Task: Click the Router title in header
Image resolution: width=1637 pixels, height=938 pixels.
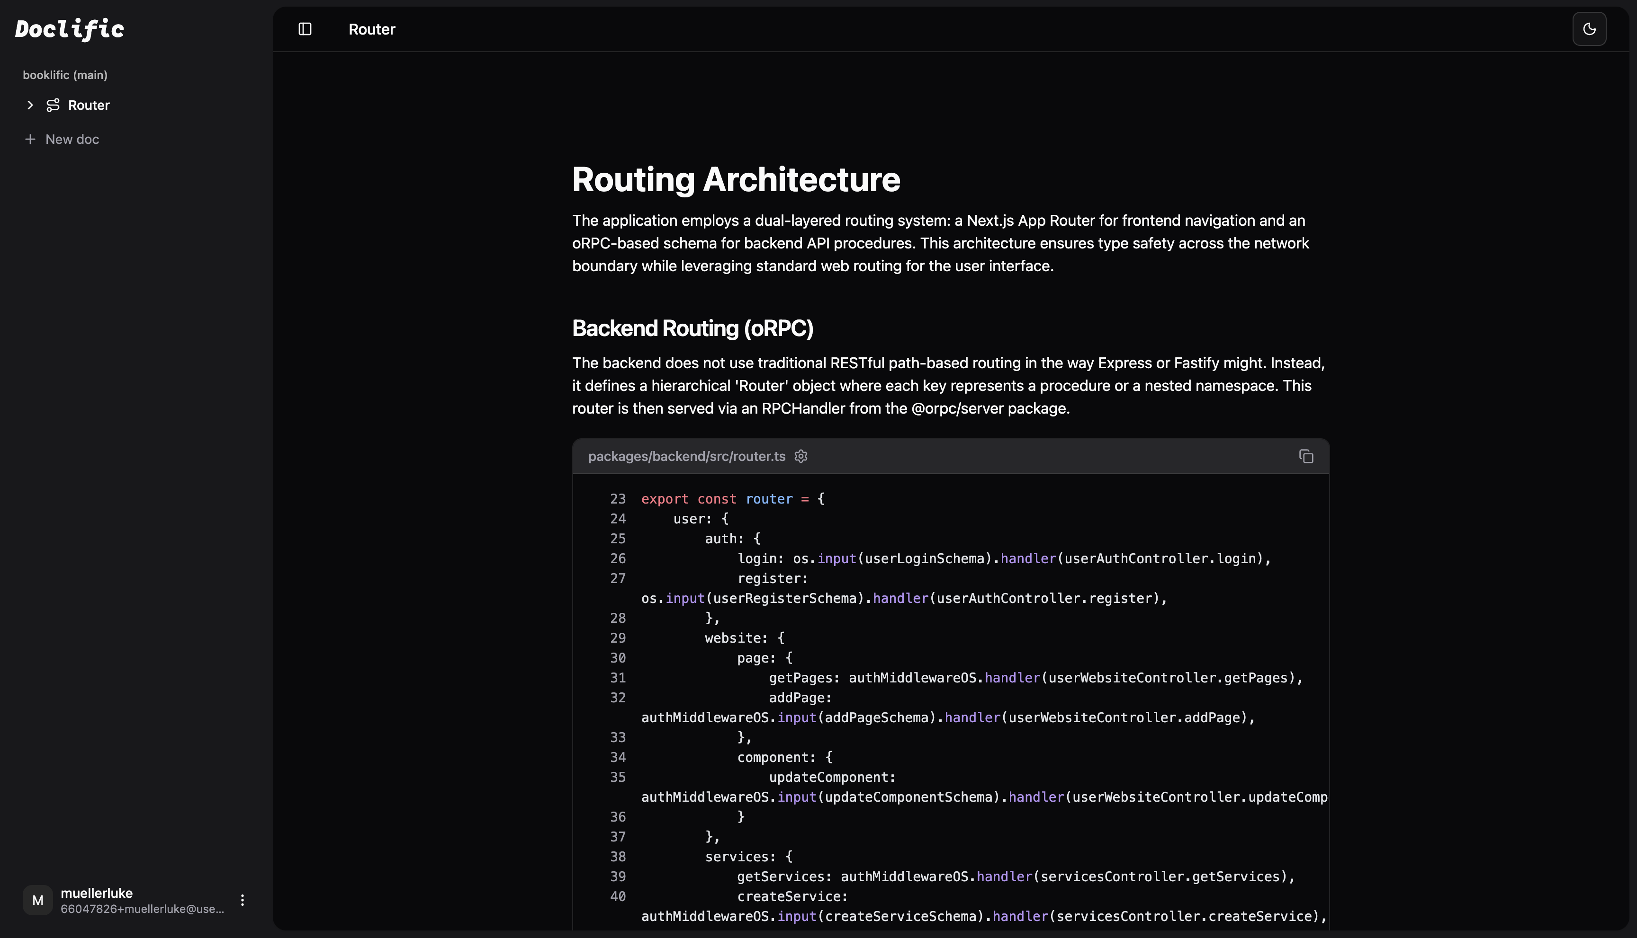Action: [x=372, y=29]
